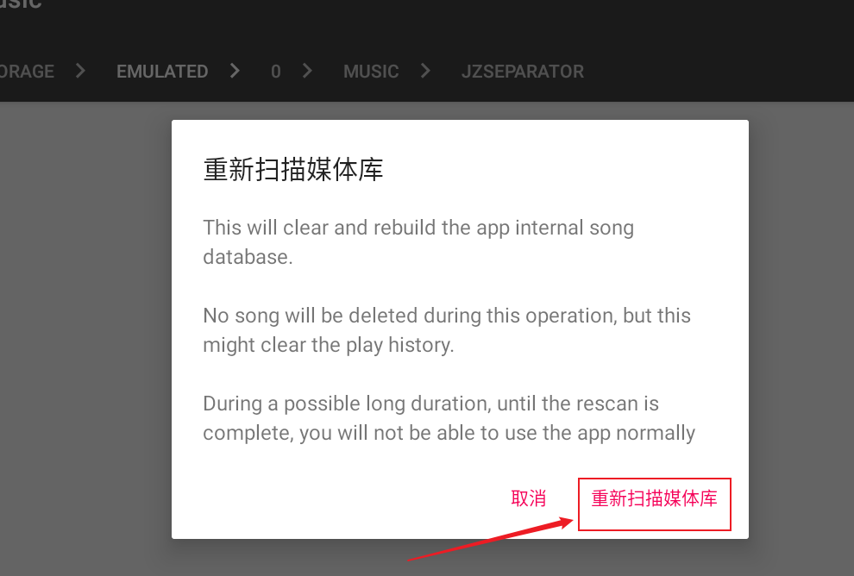
Task: Click the chevron between 0 and MUSIC
Action: click(x=308, y=71)
